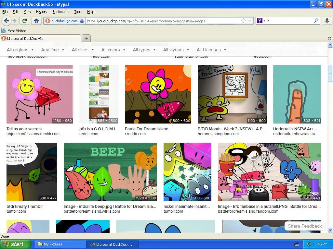Open the Help menu

pyautogui.click(x=90, y=12)
